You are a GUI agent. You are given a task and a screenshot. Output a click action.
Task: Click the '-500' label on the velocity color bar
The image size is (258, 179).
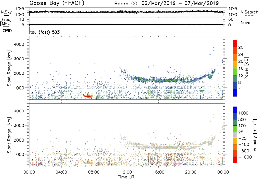(x=244, y=151)
